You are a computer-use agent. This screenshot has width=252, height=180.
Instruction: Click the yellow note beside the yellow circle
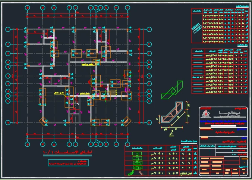click(87, 64)
